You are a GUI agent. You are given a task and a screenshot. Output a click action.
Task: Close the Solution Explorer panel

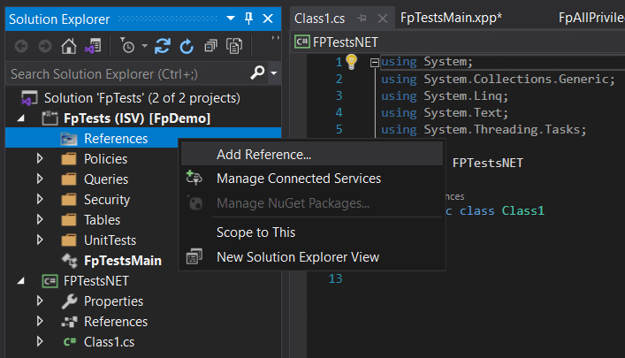[268, 19]
